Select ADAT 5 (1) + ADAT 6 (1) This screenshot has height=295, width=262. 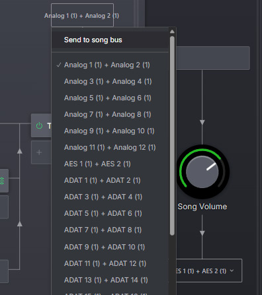point(110,213)
